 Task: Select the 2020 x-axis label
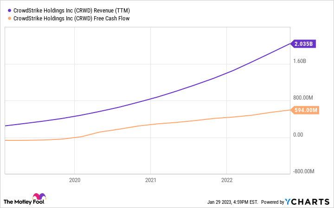(75, 180)
